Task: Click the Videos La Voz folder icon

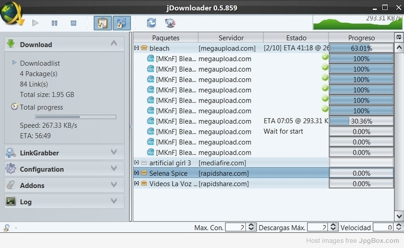Action: [144, 183]
